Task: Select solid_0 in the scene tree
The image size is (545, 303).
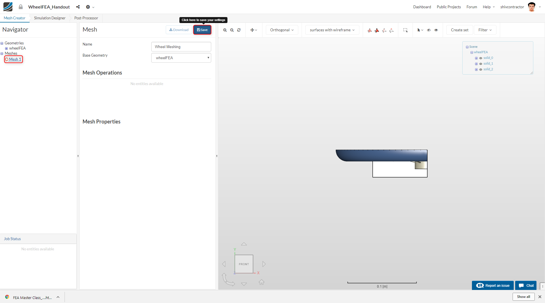Action: pyautogui.click(x=488, y=58)
